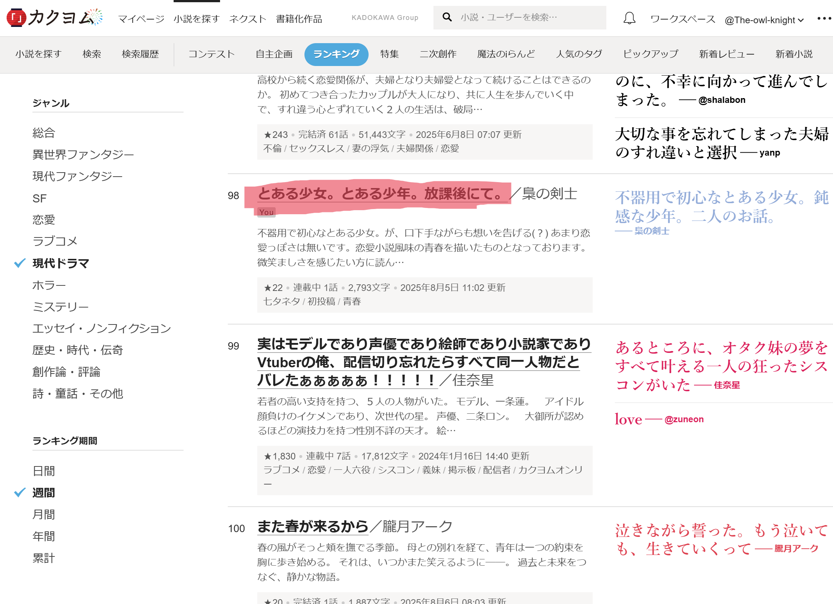Expand the @The-owl-knight account dropdown
The height and width of the screenshot is (604, 833).
pyautogui.click(x=764, y=20)
